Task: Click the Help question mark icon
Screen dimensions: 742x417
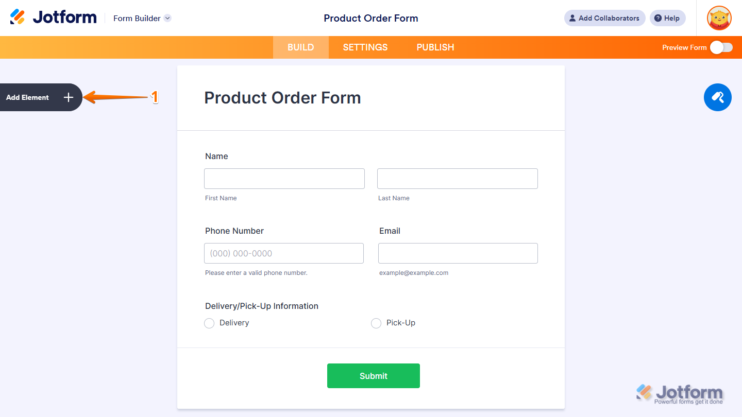Action: 659,18
